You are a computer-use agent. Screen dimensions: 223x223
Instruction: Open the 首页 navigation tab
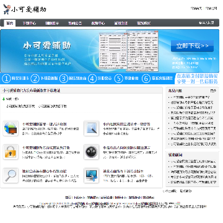(x=10, y=23)
